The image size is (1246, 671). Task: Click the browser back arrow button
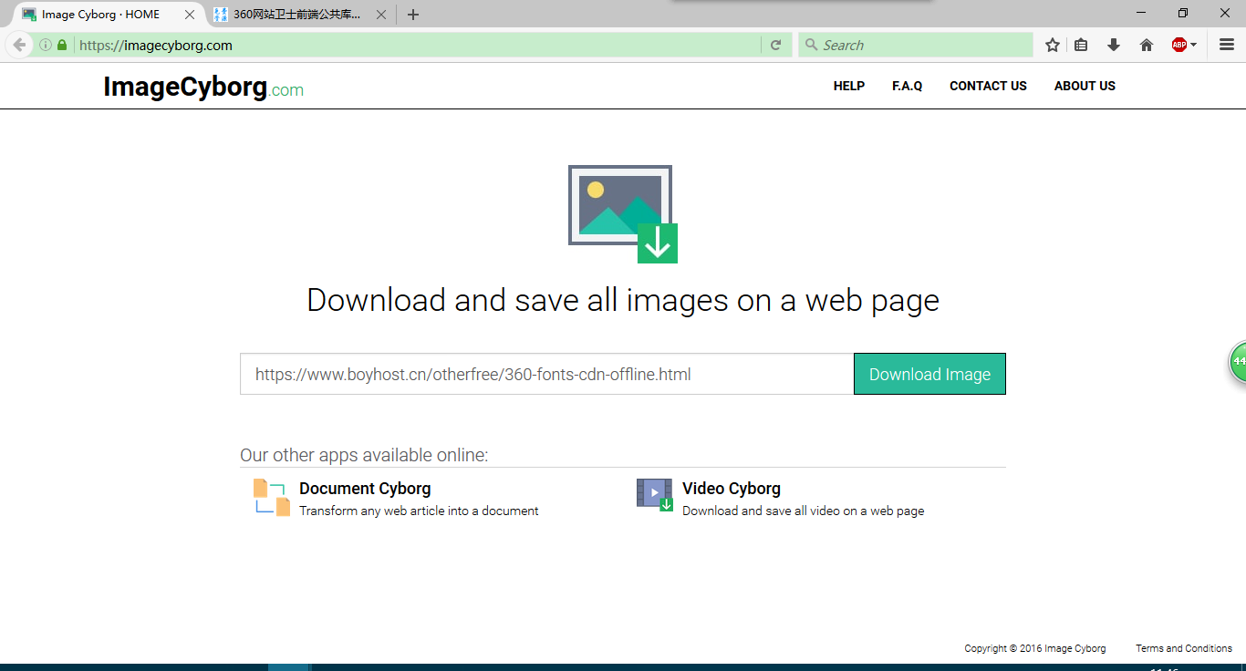click(19, 45)
